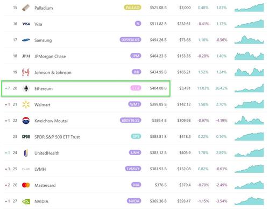Click the Samsung logo icon

point(26,40)
